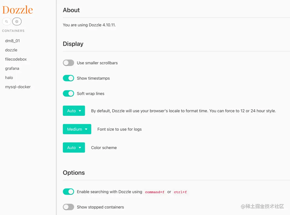Turn off Soft wrap lines switch
This screenshot has width=290, height=215.
tap(68, 94)
